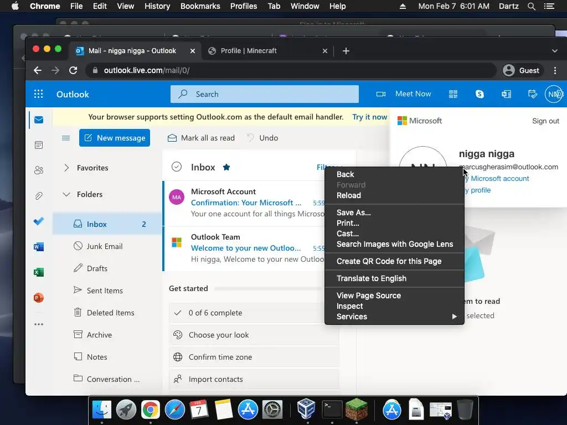The width and height of the screenshot is (567, 425).
Task: Click Try it now link
Action: (369, 117)
